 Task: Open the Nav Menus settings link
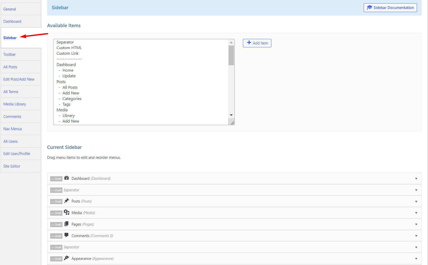tap(13, 129)
